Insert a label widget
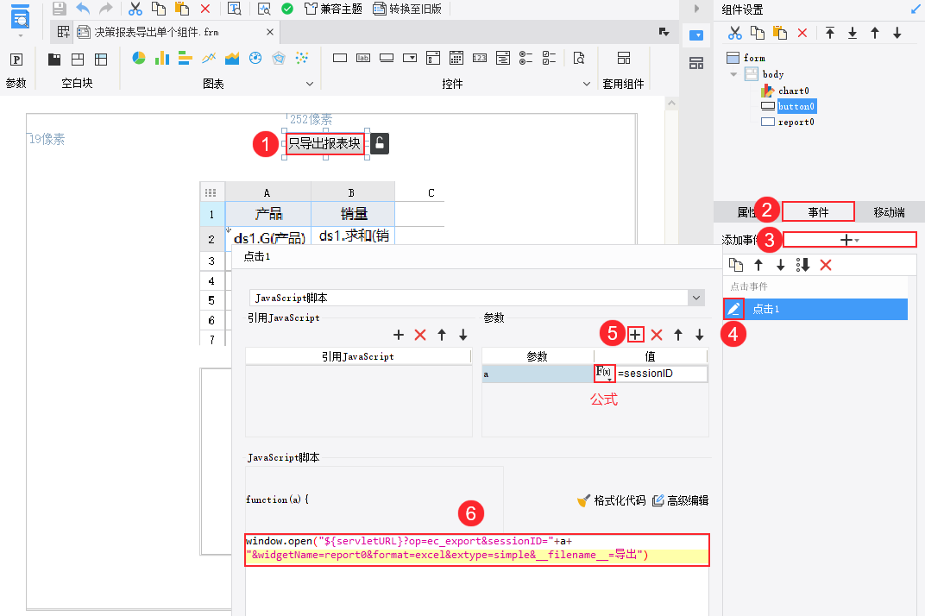This screenshot has width=925, height=616. click(x=362, y=58)
